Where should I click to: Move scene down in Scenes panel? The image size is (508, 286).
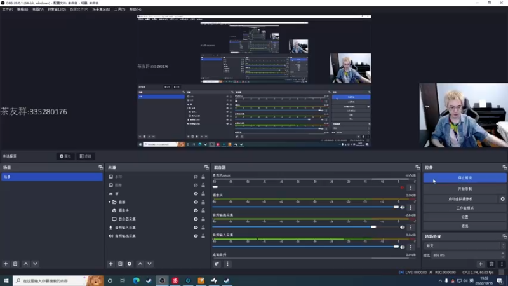point(35,264)
